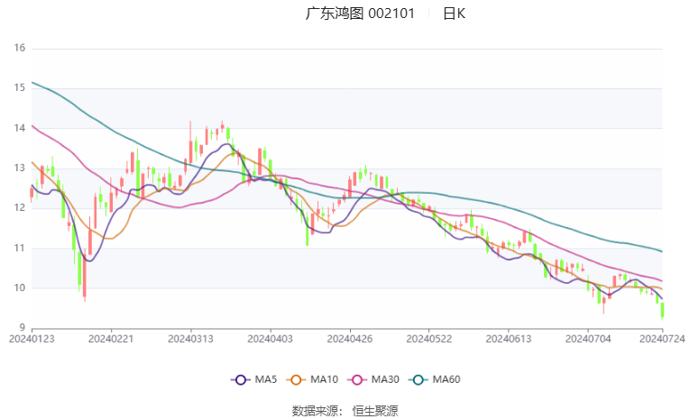Select the 20240403 date axis label
This screenshot has width=690, height=419.
(271, 339)
